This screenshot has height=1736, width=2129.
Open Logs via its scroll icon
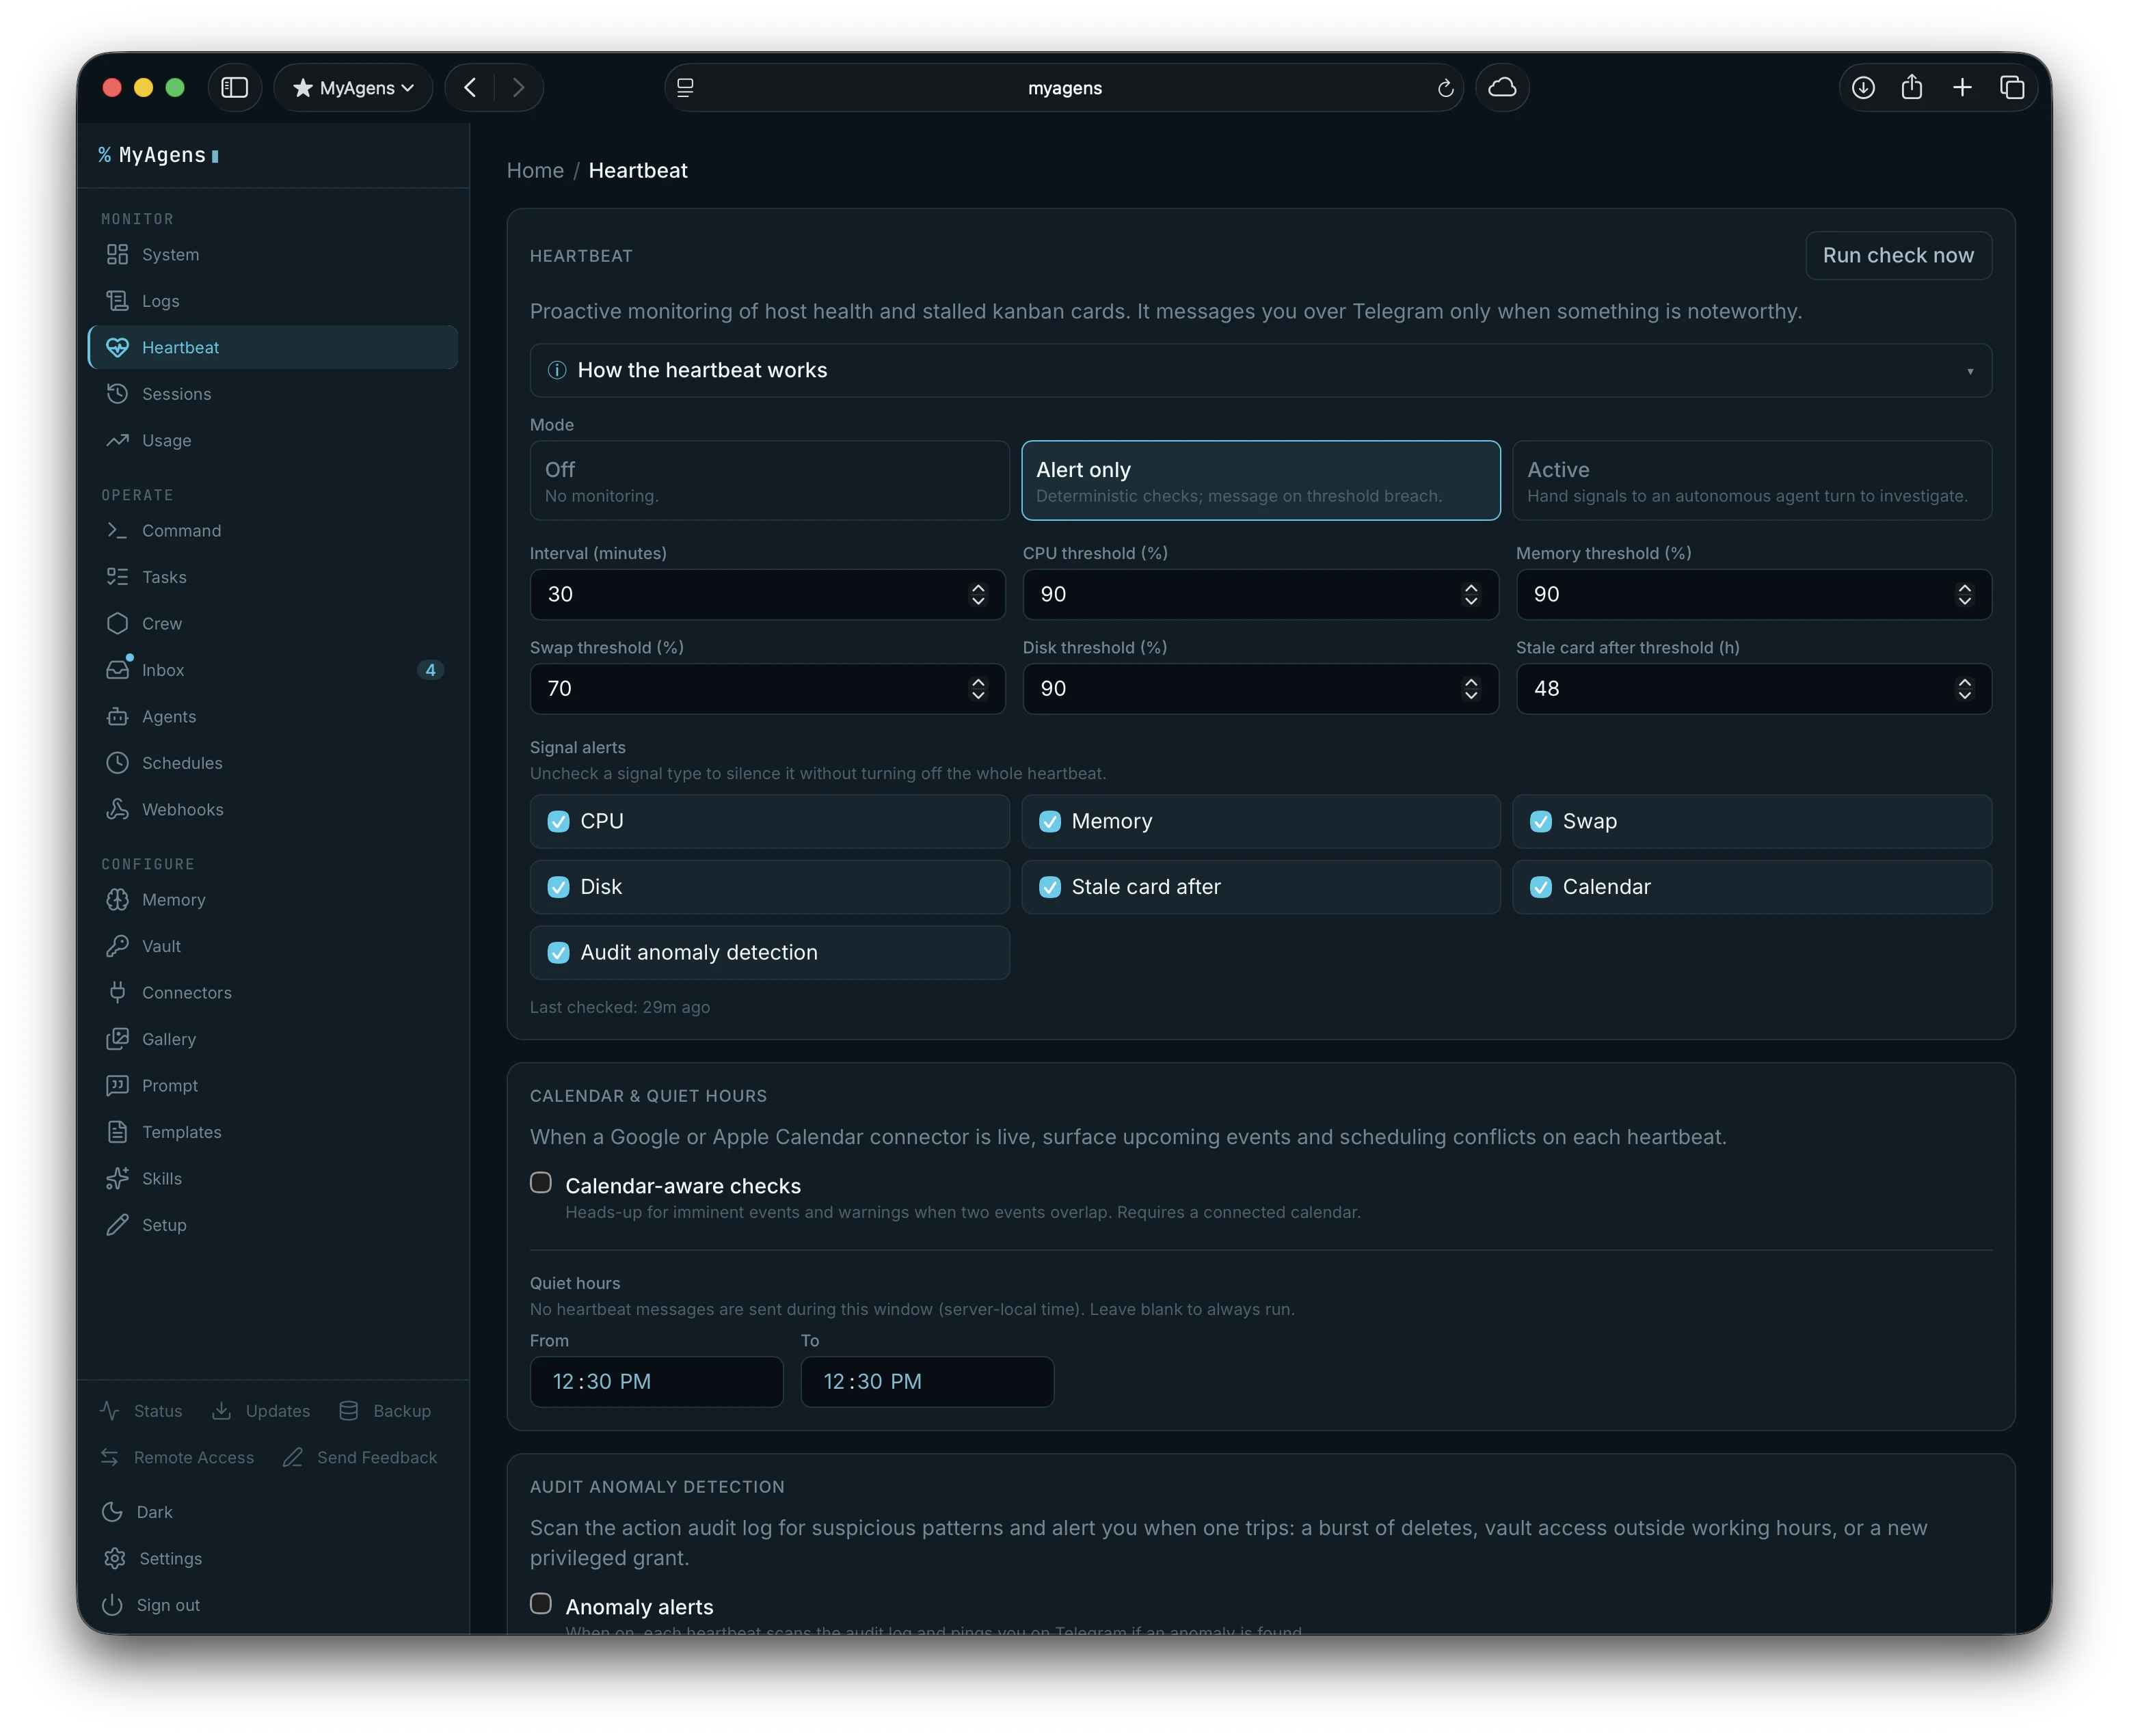pyautogui.click(x=117, y=301)
